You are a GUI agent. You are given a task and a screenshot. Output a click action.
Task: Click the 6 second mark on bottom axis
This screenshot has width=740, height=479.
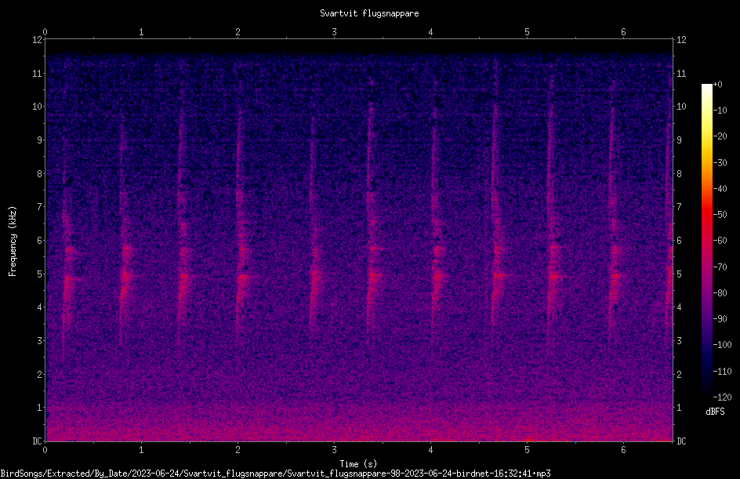coord(623,450)
